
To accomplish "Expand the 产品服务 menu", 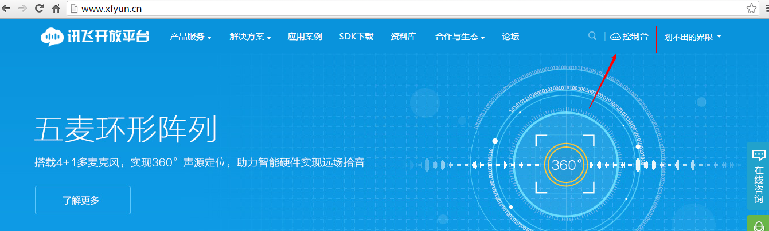I will coord(191,37).
